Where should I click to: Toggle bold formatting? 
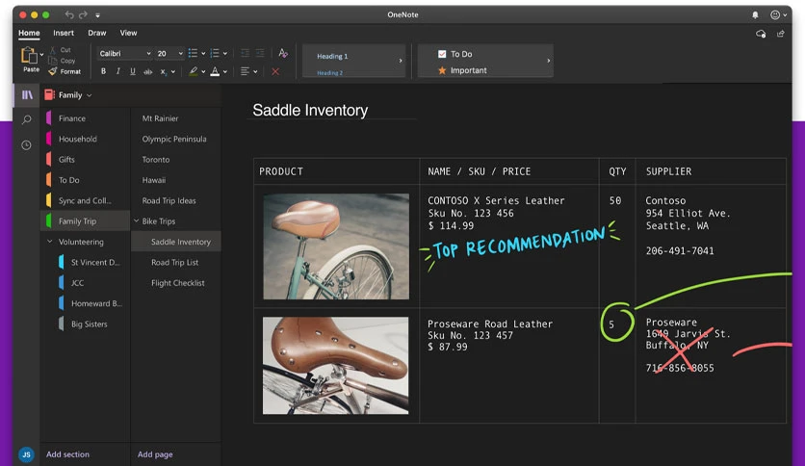103,71
